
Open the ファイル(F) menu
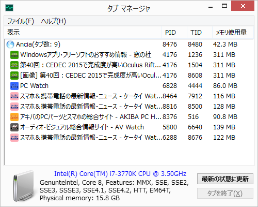[21, 21]
